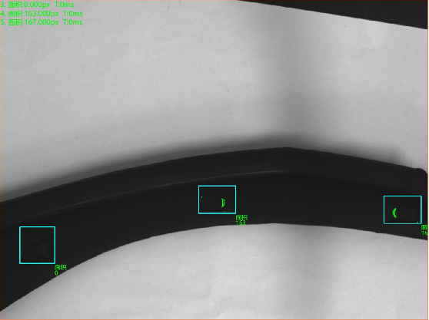Click the T:0ms text on result line 4
This screenshot has height=320, width=429.
click(73, 13)
